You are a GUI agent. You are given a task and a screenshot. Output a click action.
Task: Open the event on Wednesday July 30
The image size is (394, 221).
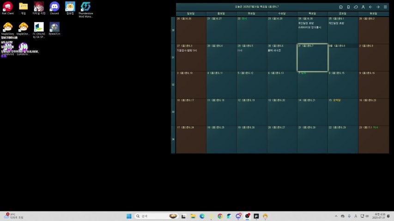pyautogui.click(x=274, y=50)
